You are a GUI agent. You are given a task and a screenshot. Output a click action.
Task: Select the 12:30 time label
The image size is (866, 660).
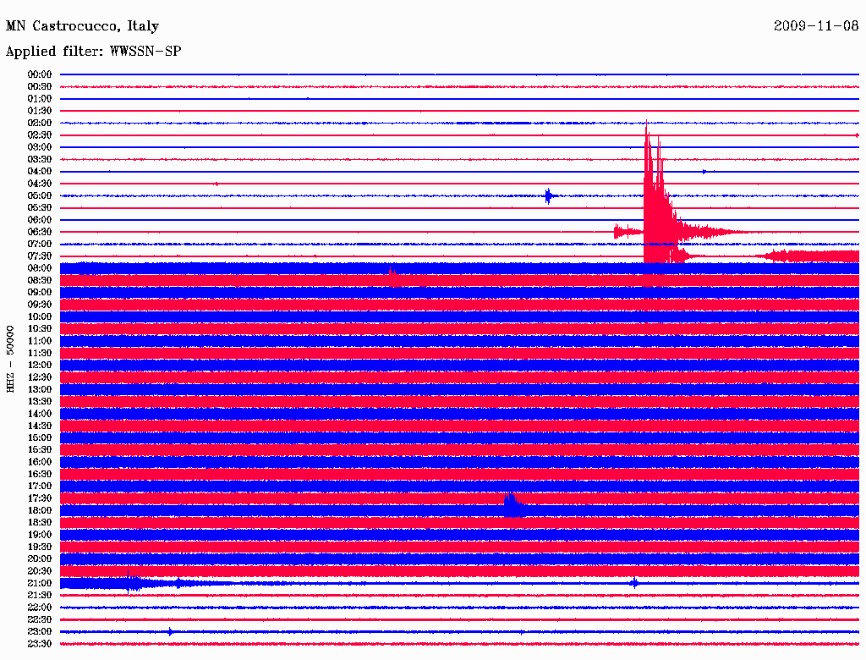(40, 377)
